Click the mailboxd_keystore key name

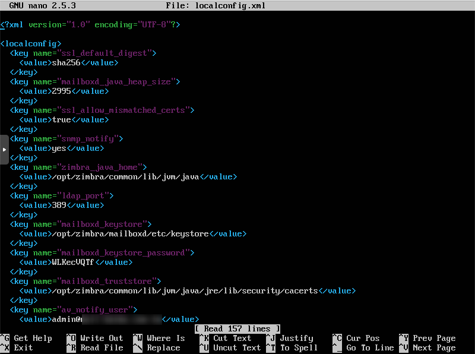(102, 225)
